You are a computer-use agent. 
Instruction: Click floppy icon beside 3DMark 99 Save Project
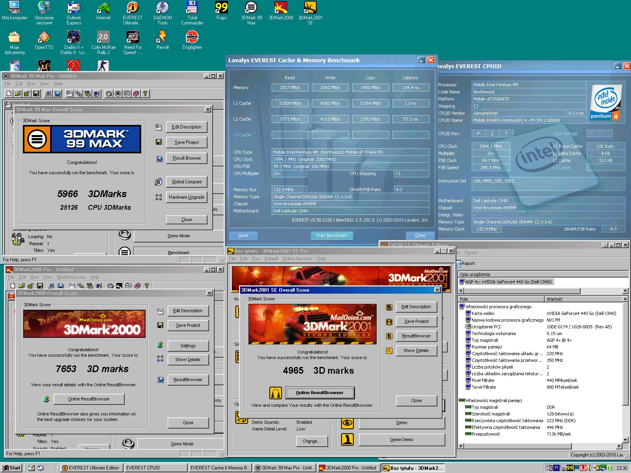point(159,142)
